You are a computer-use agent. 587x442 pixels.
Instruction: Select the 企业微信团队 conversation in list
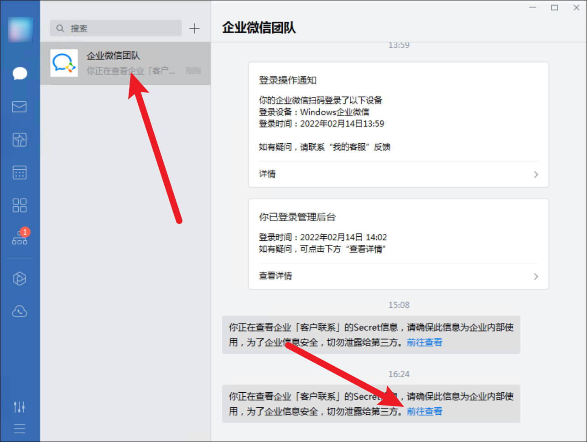pyautogui.click(x=125, y=63)
